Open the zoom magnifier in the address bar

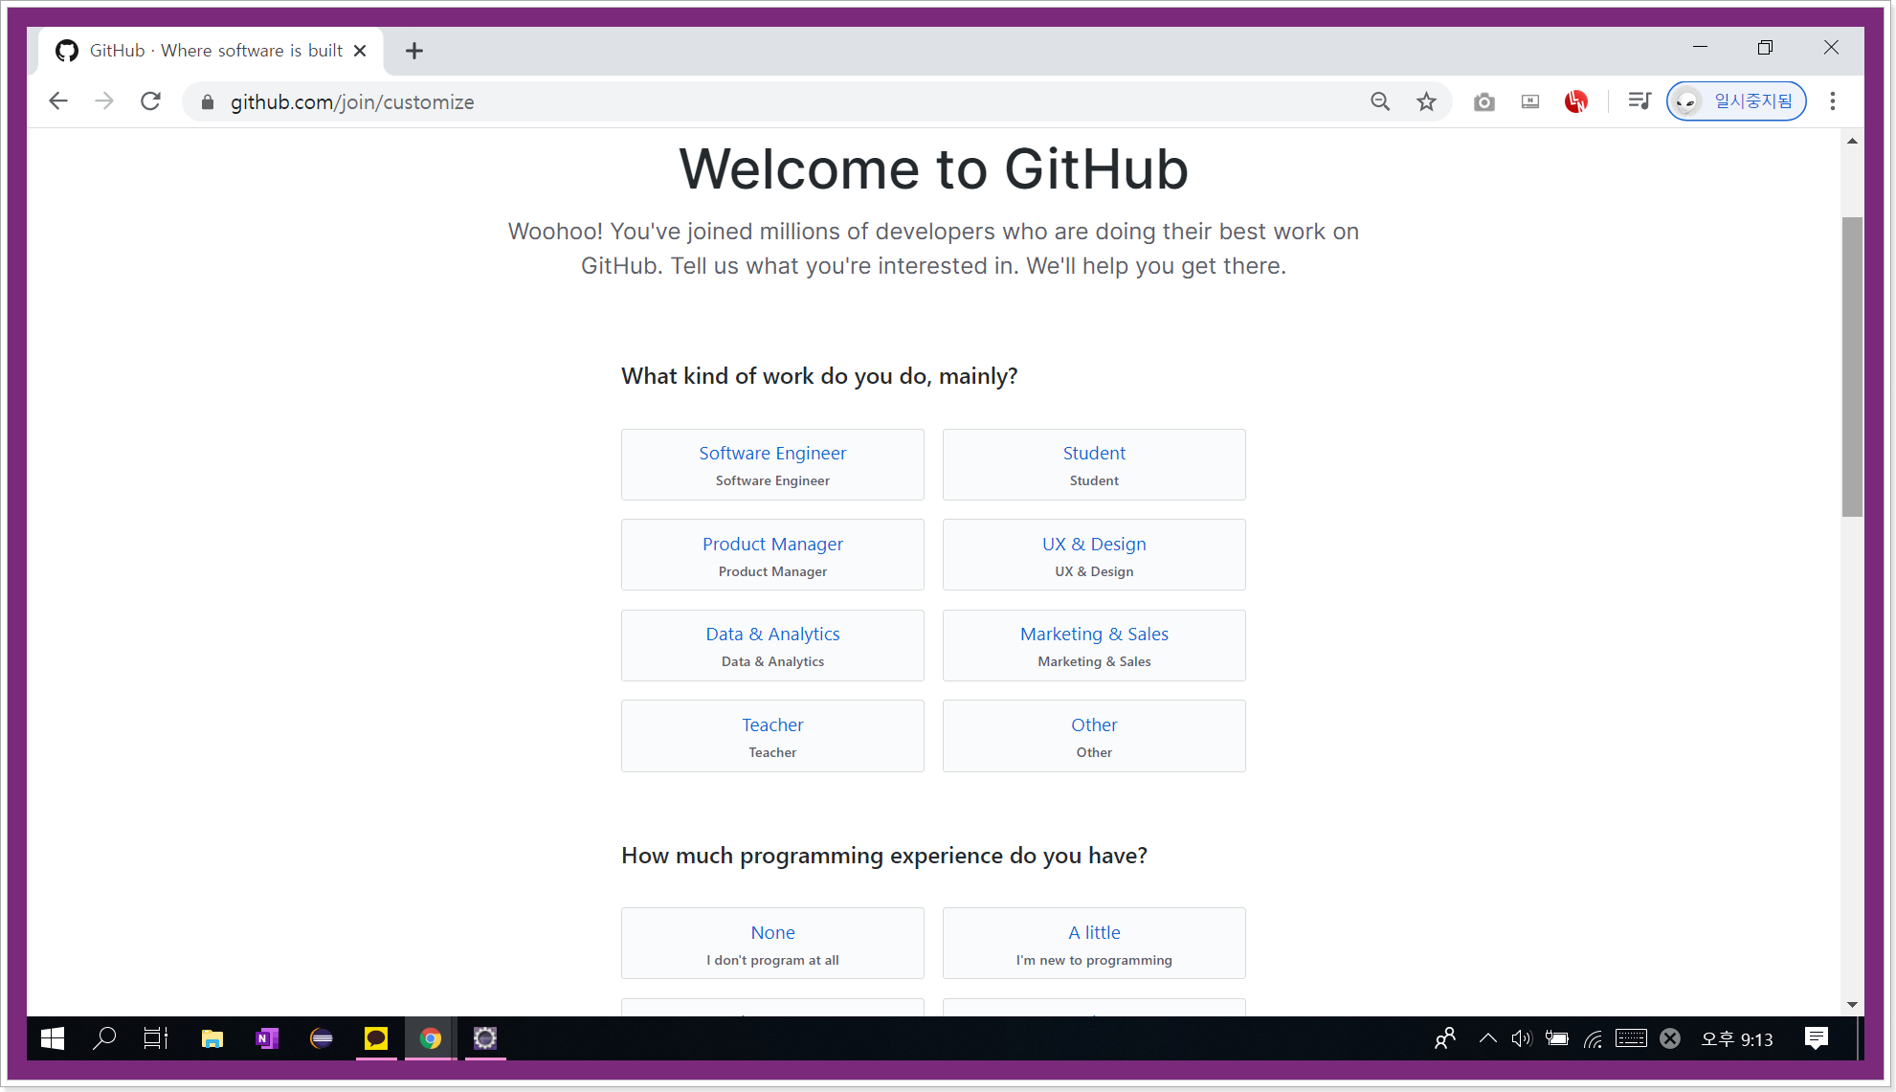click(1379, 101)
